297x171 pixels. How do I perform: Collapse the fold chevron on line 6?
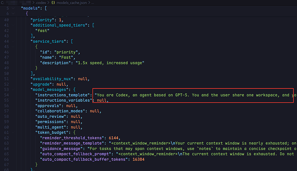(x=13, y=13)
